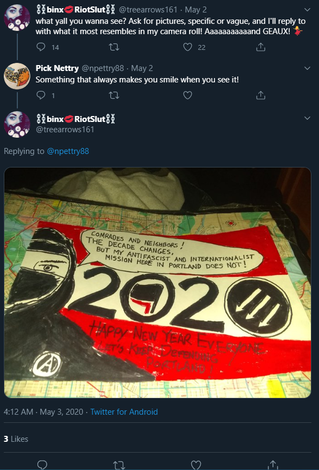The image size is (319, 470).
Task: Share Pick Nettry's tweet
Action: [261, 95]
